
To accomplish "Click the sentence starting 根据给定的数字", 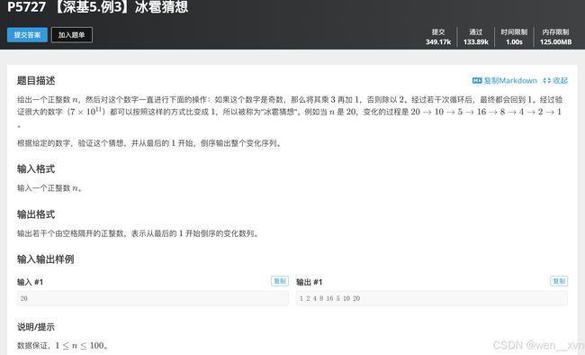I will coord(149,143).
